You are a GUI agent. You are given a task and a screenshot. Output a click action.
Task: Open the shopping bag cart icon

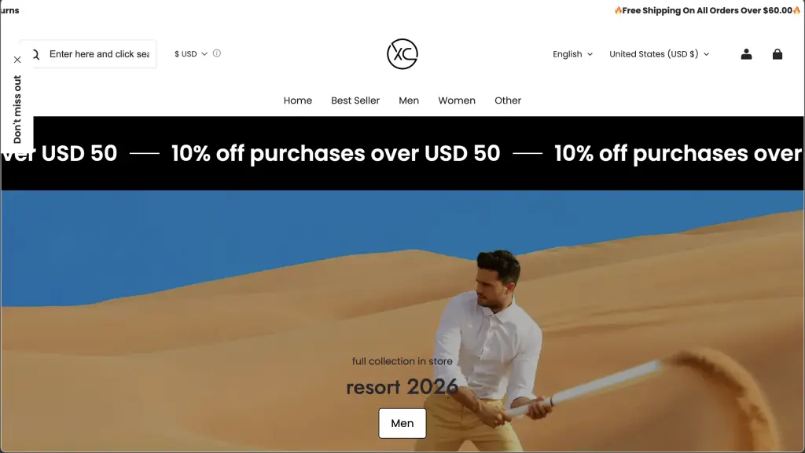(777, 54)
